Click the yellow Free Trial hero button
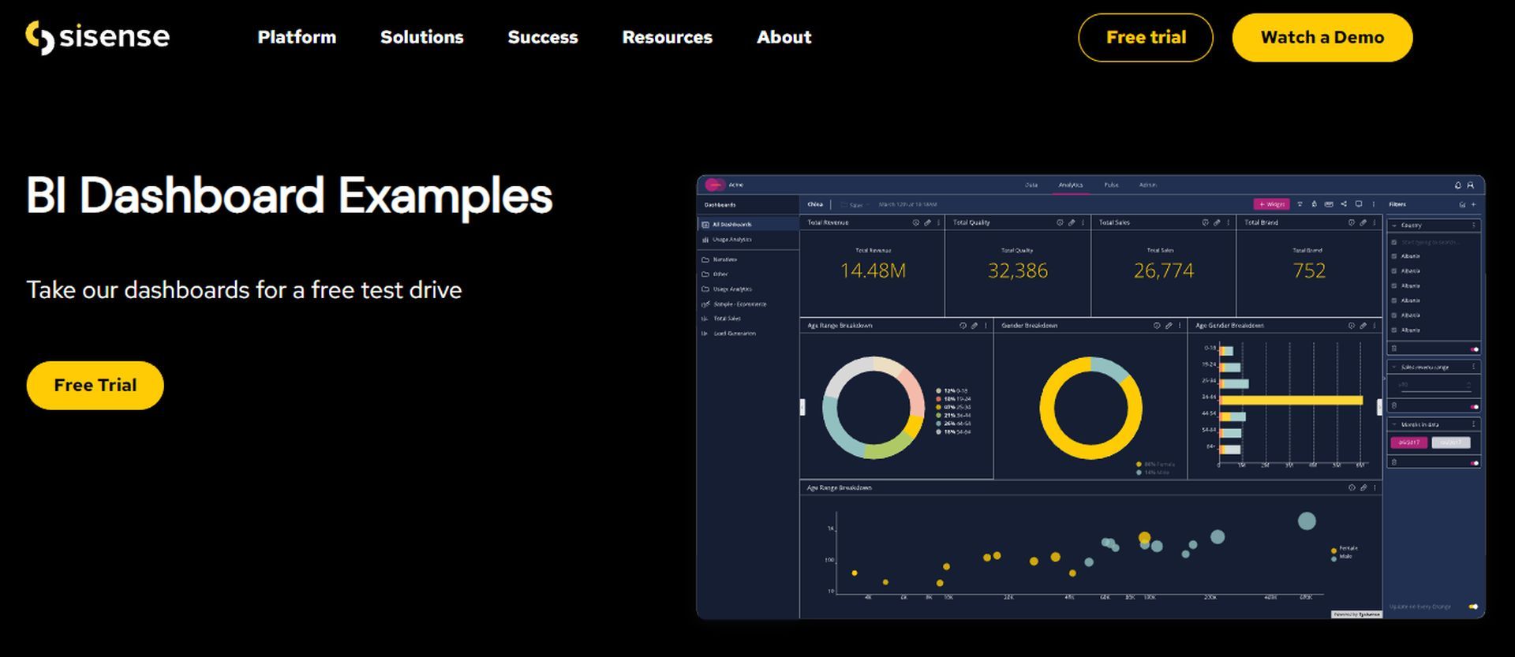Screen dimensions: 1515x657 coord(95,385)
